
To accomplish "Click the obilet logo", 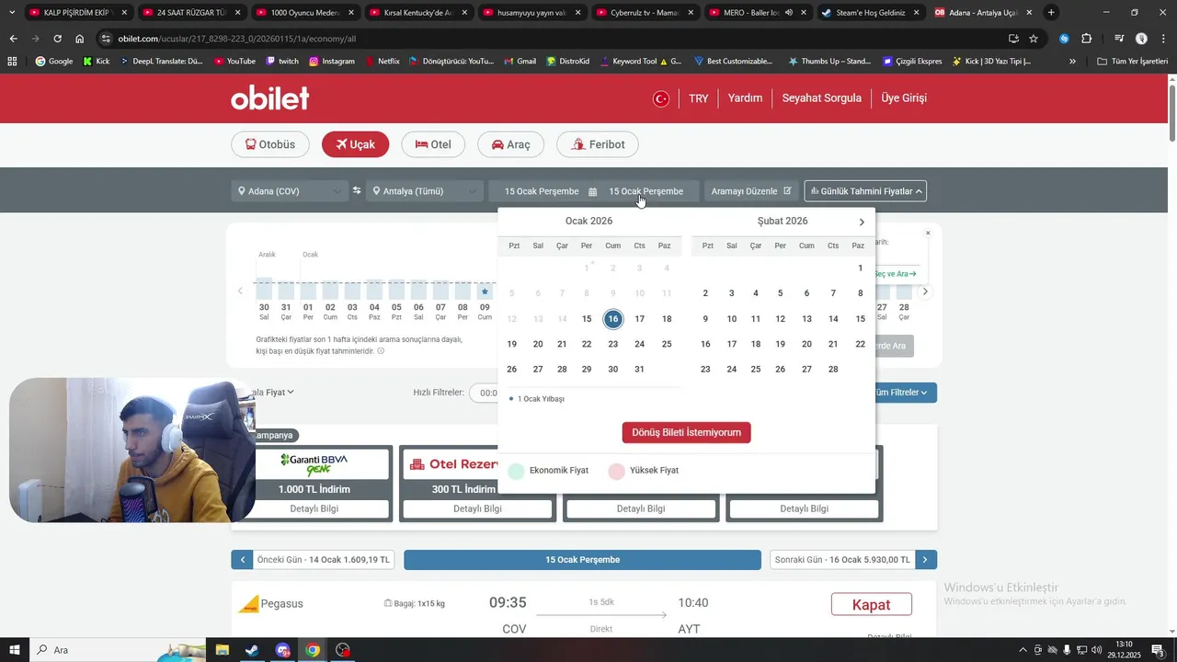I will click(x=269, y=97).
